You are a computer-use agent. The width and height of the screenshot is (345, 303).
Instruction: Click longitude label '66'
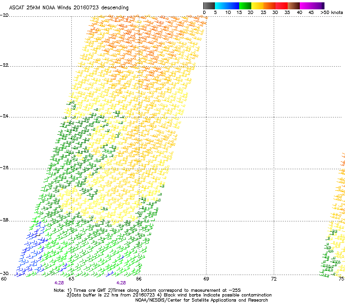[139, 279]
